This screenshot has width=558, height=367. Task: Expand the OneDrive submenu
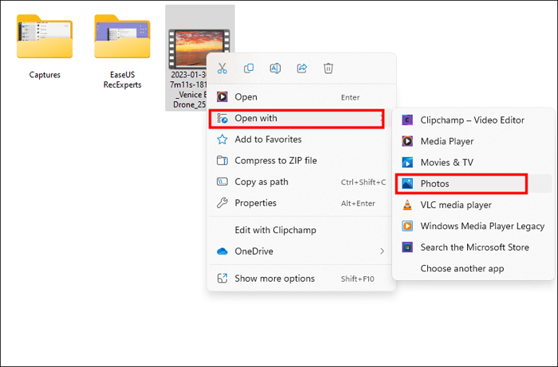click(x=301, y=252)
